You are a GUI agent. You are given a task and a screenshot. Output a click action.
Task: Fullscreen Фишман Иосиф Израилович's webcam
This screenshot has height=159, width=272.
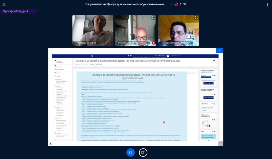coord(153,18)
